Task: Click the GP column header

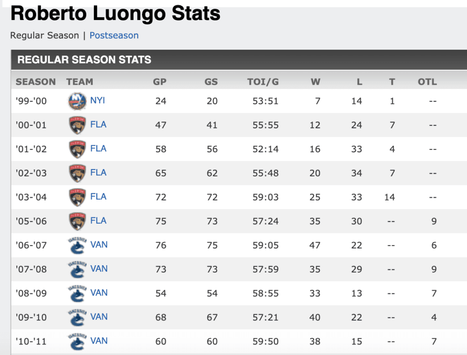Action: [x=160, y=82]
